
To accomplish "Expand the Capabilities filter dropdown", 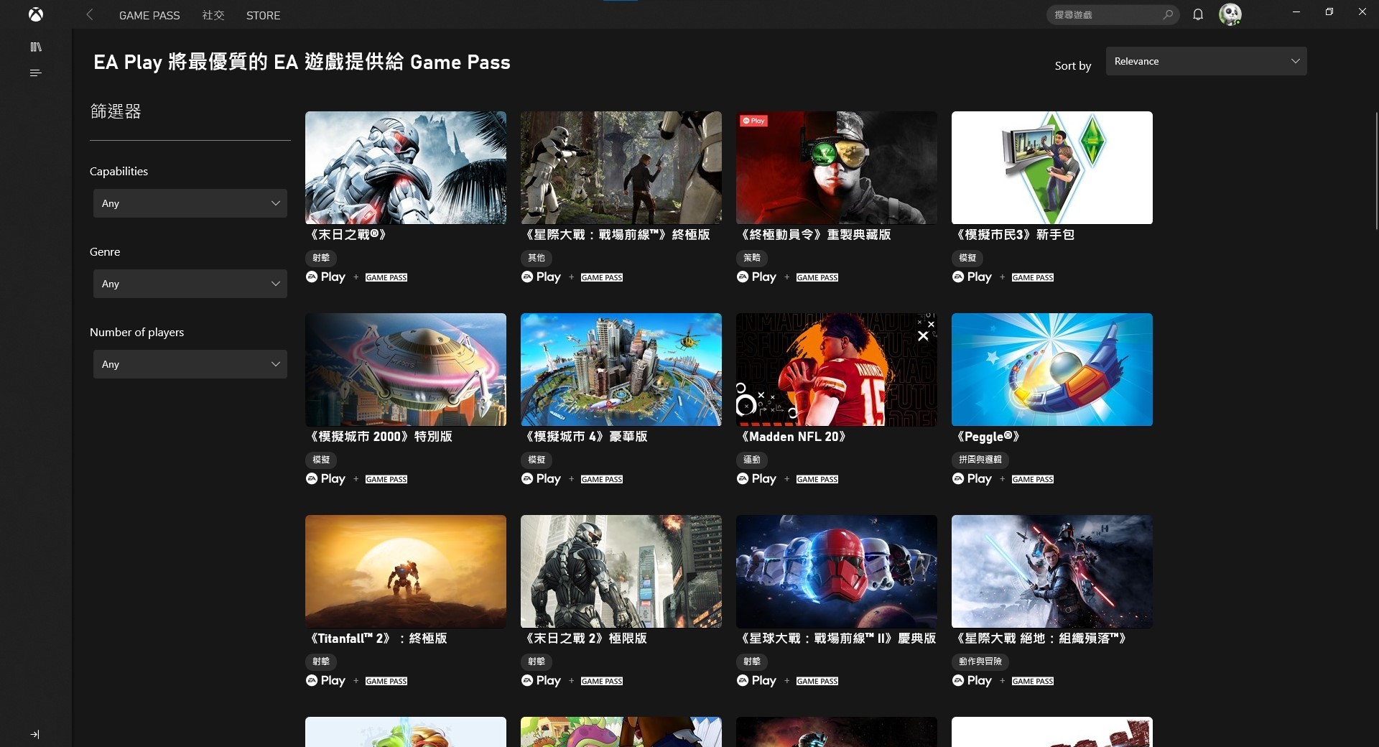I will [x=190, y=203].
